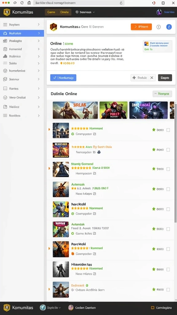Click the Komunitas shield logo in header
Viewport: 177px width, 315px height.
click(7, 12)
